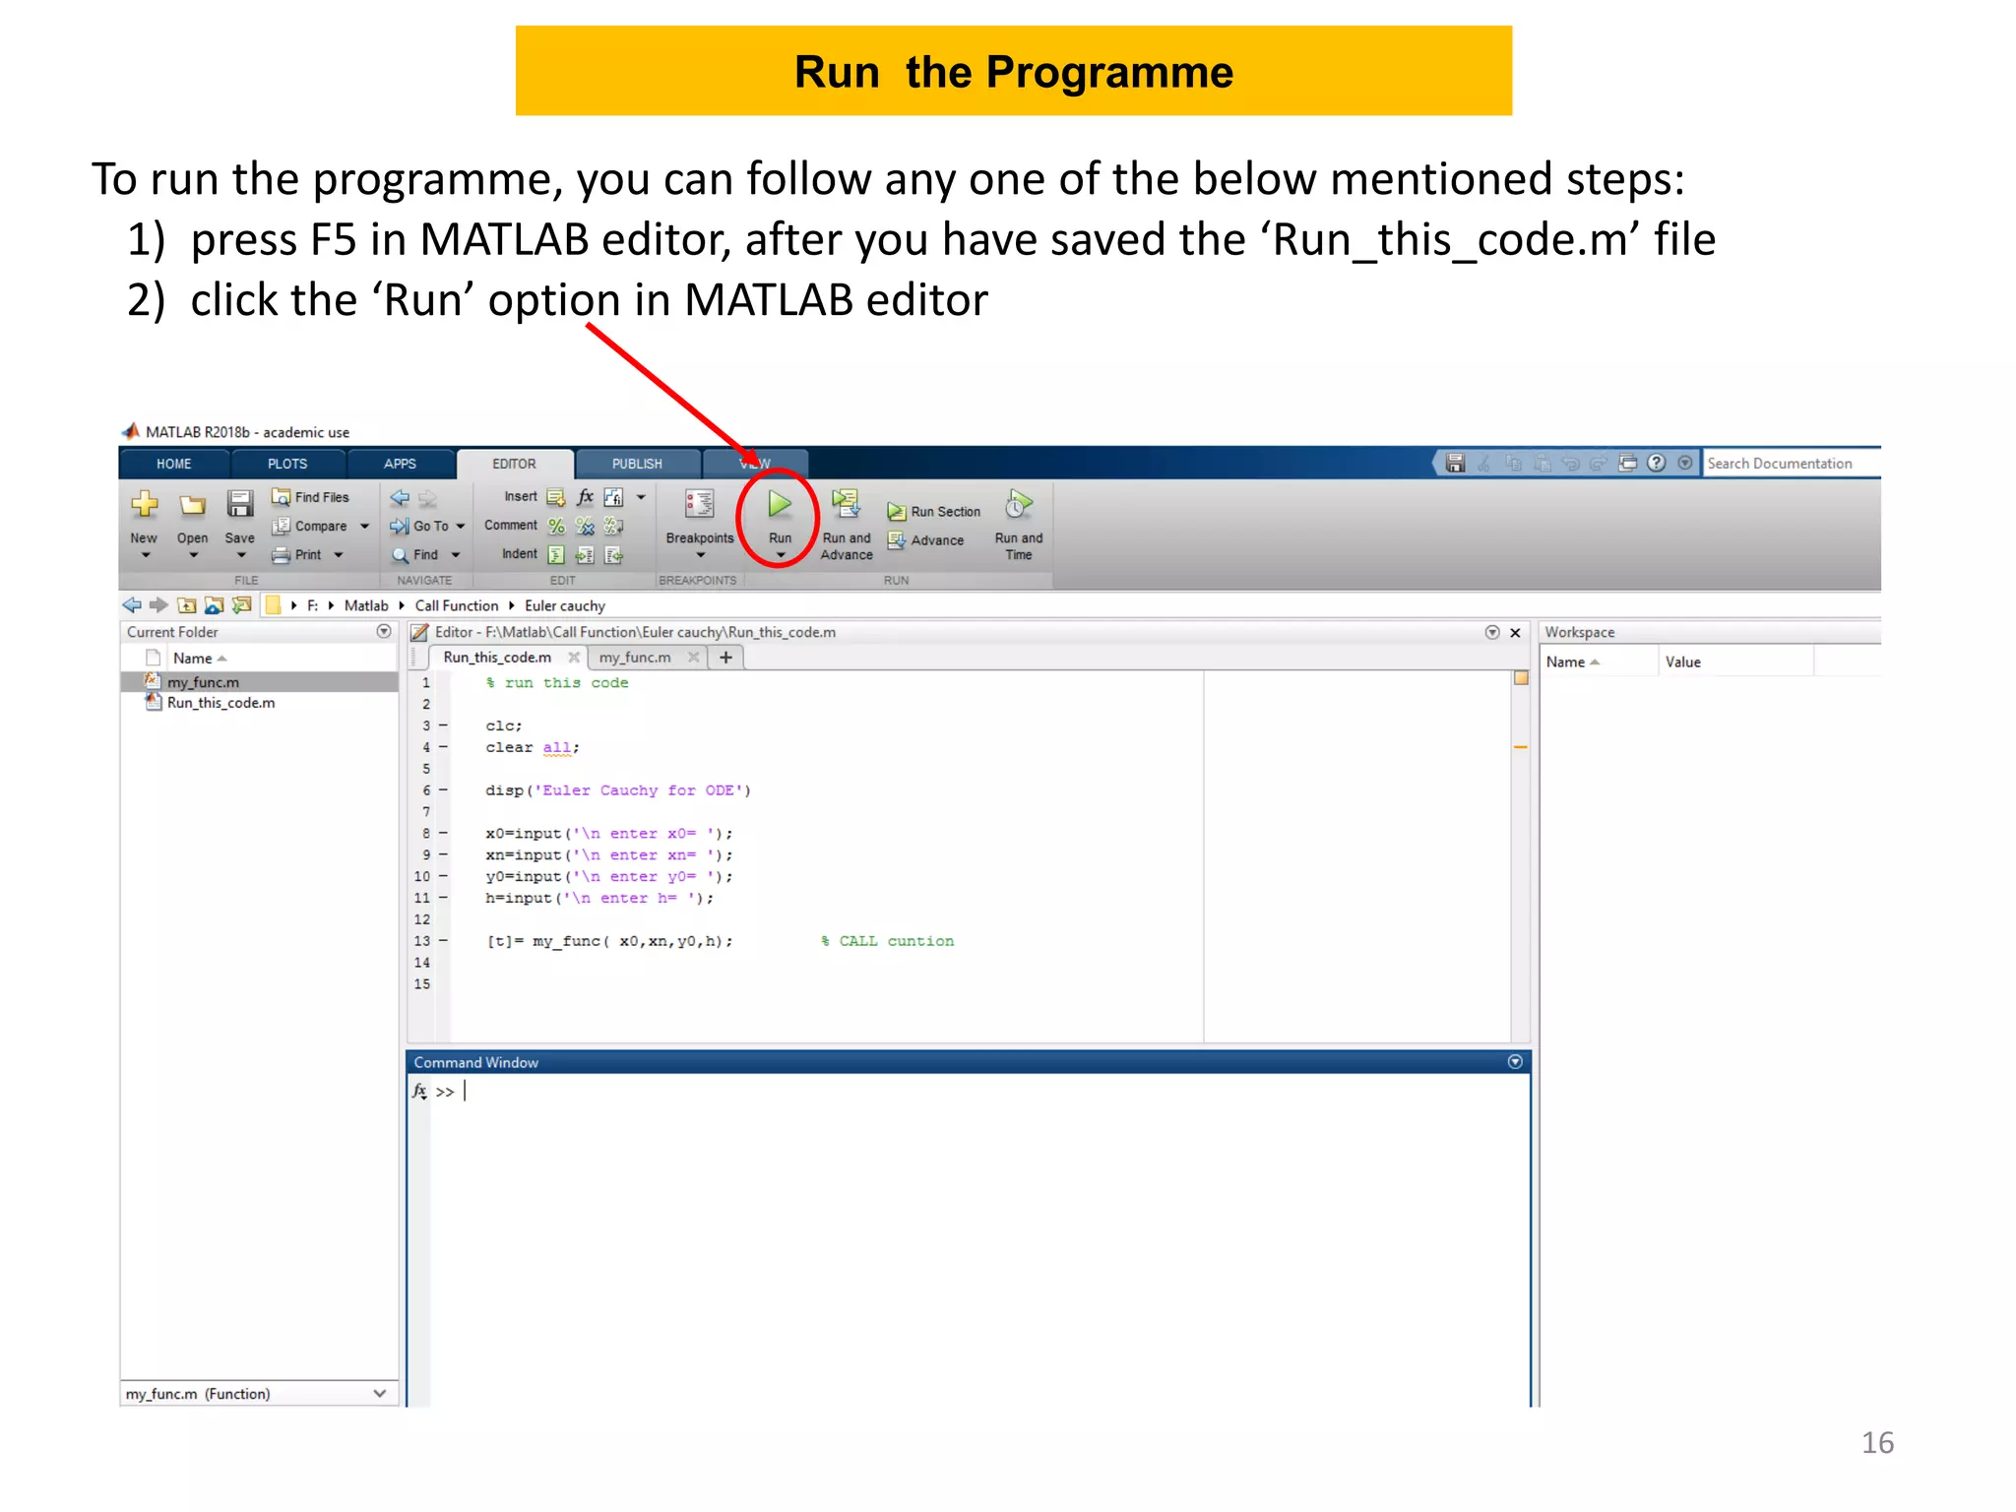Image resolution: width=2016 pixels, height=1512 pixels.
Task: Click the green Run button
Action: 779,505
